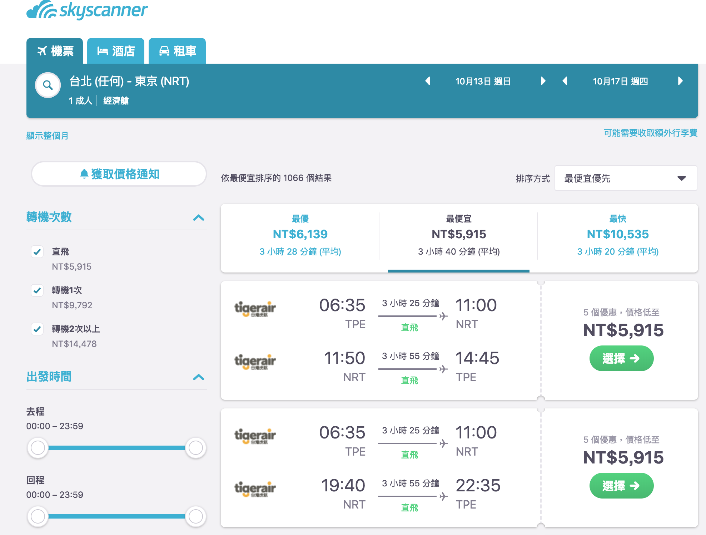Go to next return date arrow
The height and width of the screenshot is (535, 706).
tap(680, 81)
